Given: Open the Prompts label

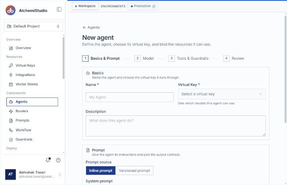Looking at the screenshot, I should click(x=22, y=121).
